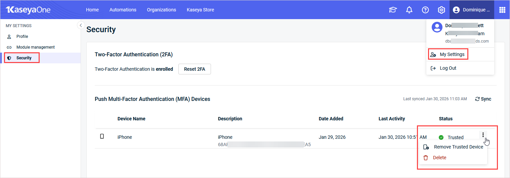Click the help question mark icon
Screen dimensions: 510x178
pos(425,10)
